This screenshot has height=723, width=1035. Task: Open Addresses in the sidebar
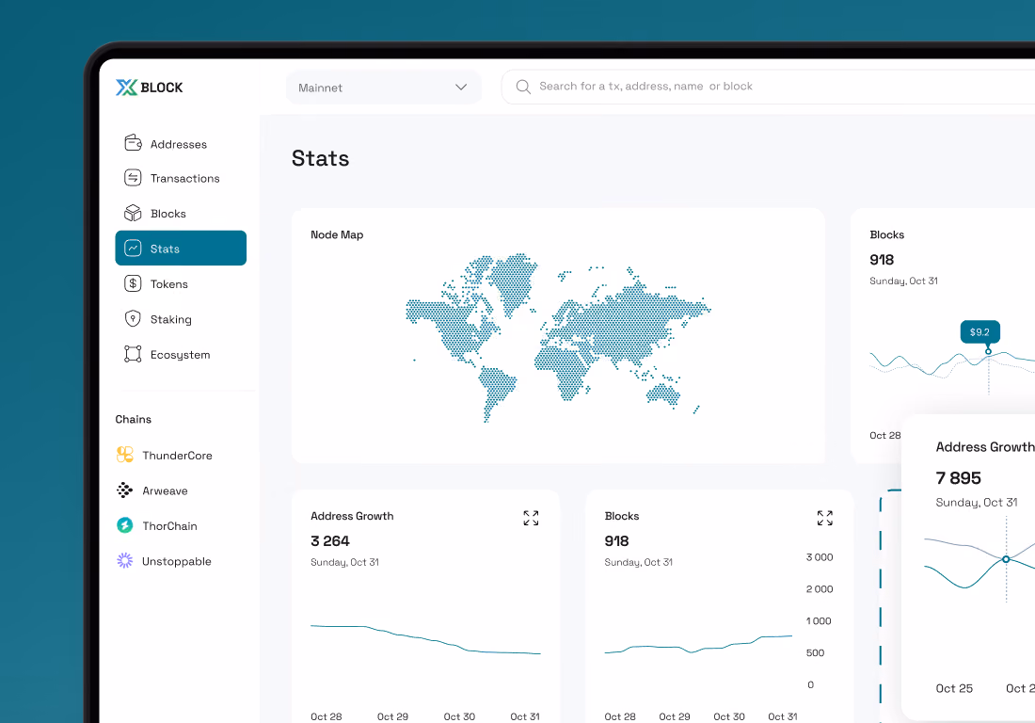[x=181, y=143]
